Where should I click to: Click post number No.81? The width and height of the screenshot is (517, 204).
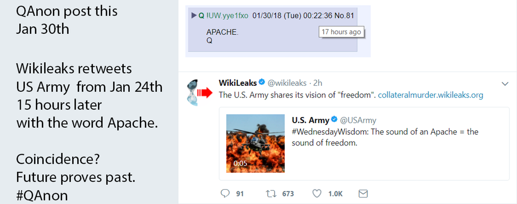tap(344, 16)
